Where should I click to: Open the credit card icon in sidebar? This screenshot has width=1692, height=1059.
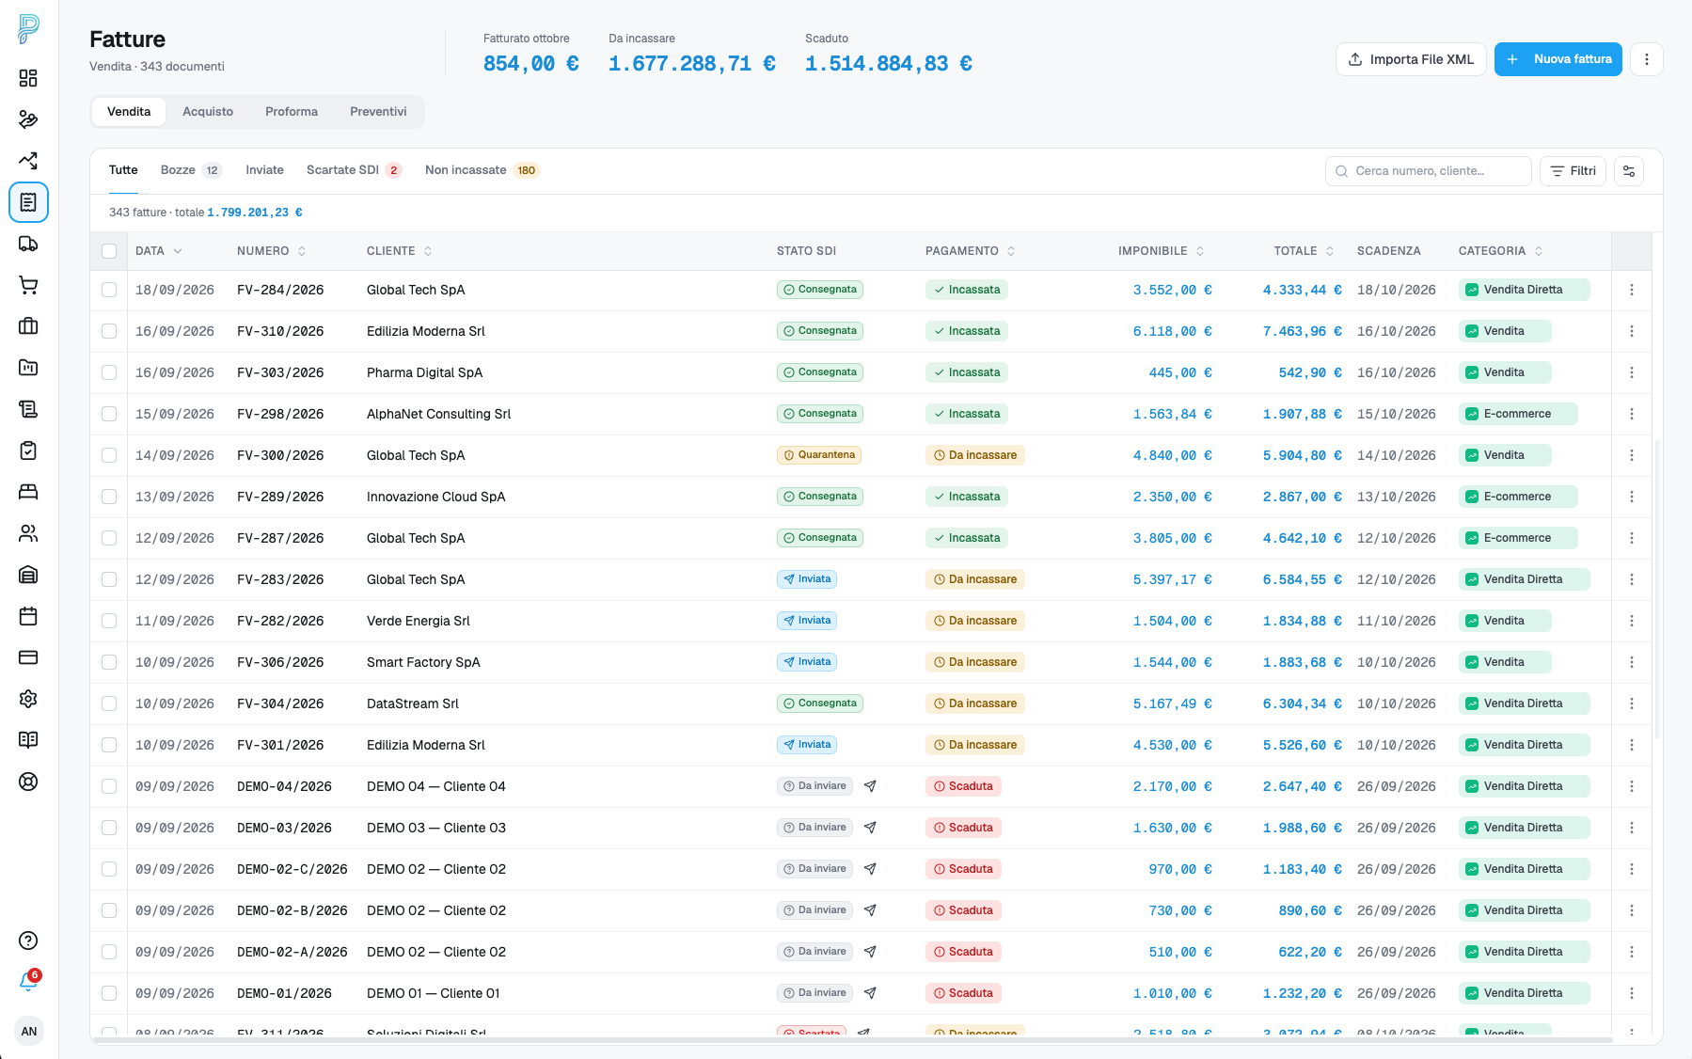[28, 657]
